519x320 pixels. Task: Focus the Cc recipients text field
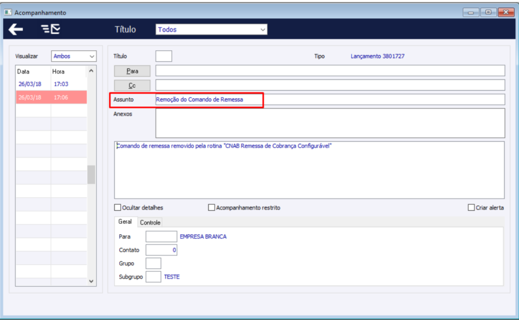pyautogui.click(x=330, y=85)
